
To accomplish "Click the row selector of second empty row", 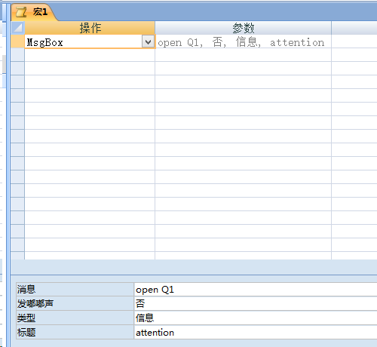I will point(17,69).
